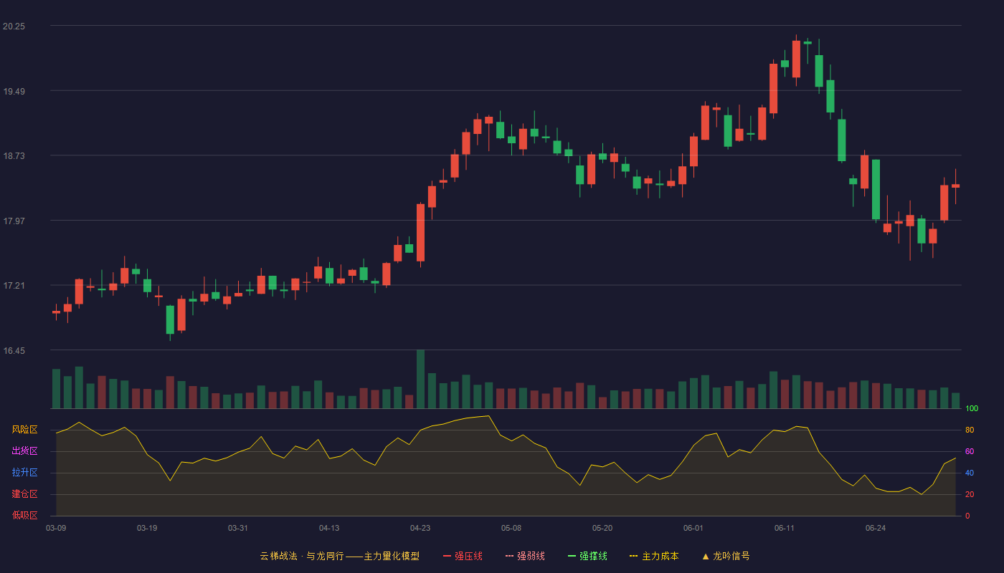Click the green 100 indicator axis value
The height and width of the screenshot is (573, 1004).
[972, 408]
